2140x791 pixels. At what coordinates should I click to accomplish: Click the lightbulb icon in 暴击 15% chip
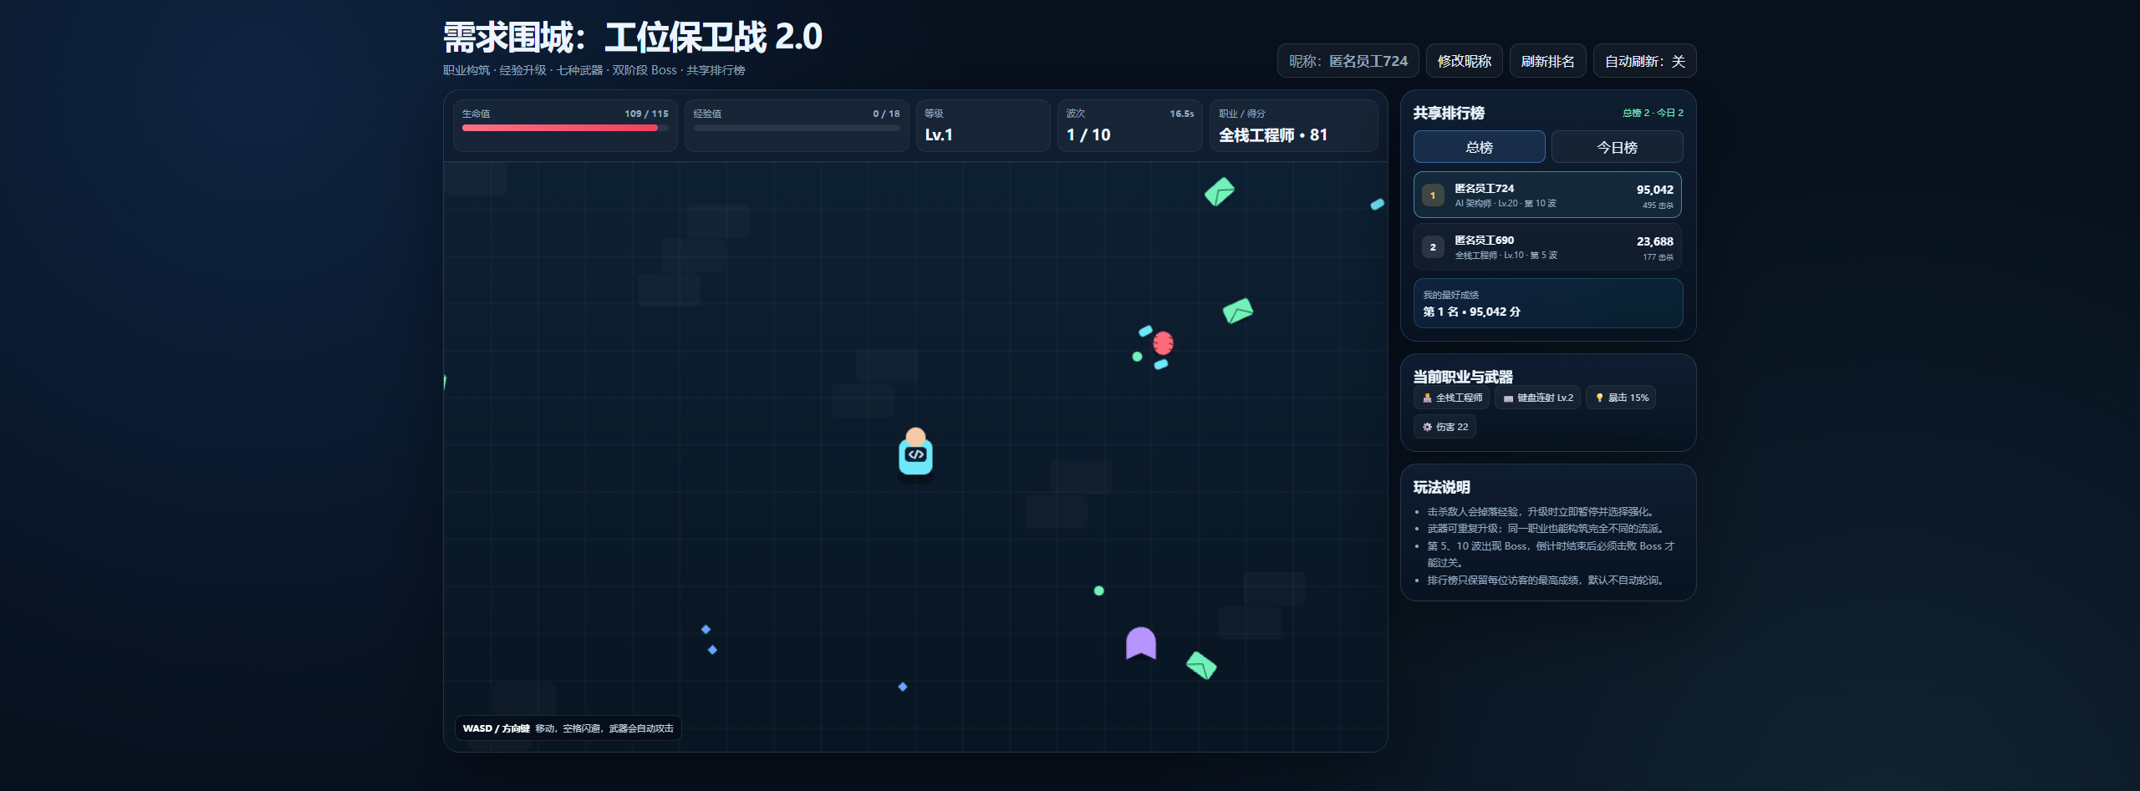1599,398
